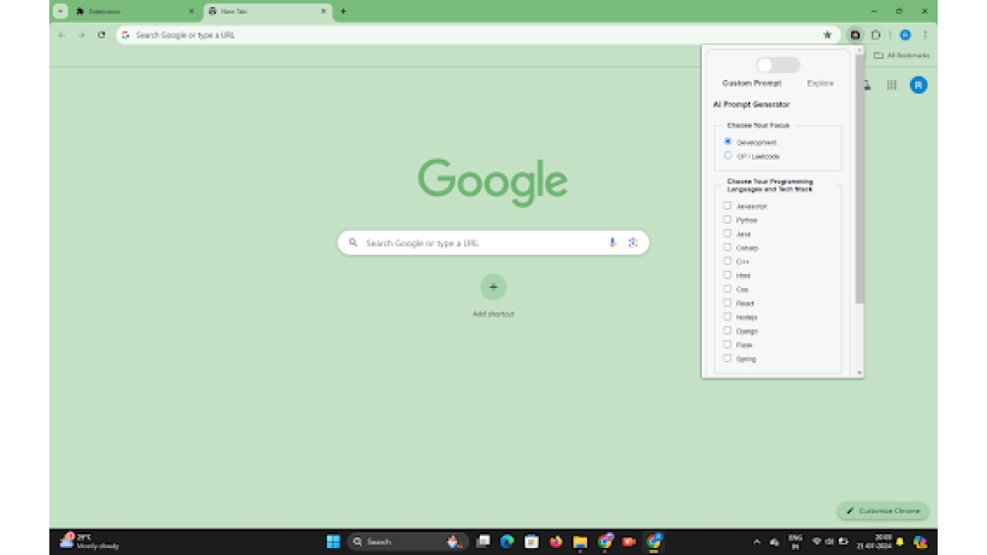
Task: Select the Development focus radio button
Action: 727,141
